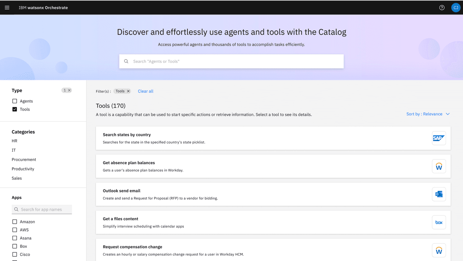The image size is (463, 261).
Task: Click the SAP logo on Search states card
Action: pyautogui.click(x=439, y=138)
